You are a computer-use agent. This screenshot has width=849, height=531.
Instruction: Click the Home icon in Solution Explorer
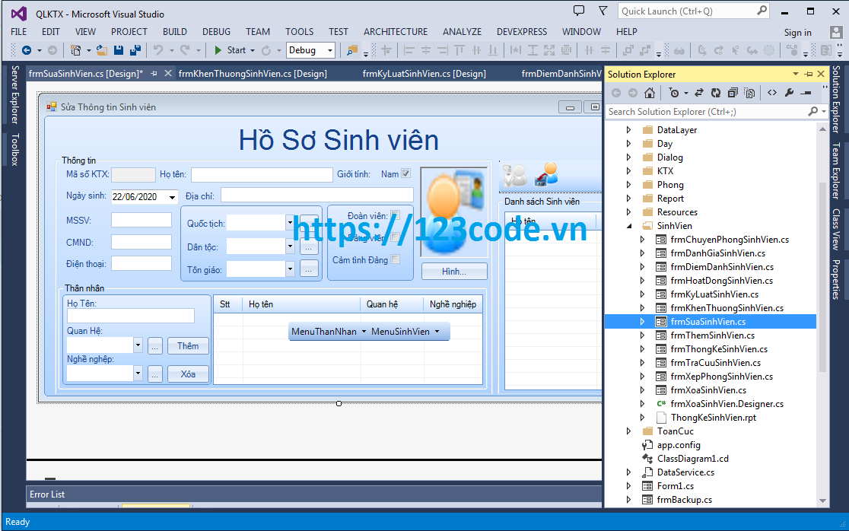click(650, 92)
